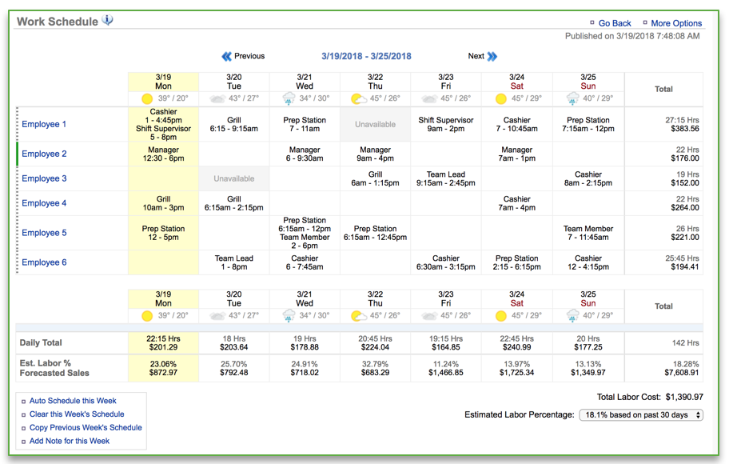Open Employee 6 link

click(x=44, y=262)
